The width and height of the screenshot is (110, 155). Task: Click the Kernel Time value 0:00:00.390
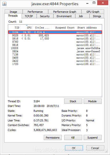41,116
